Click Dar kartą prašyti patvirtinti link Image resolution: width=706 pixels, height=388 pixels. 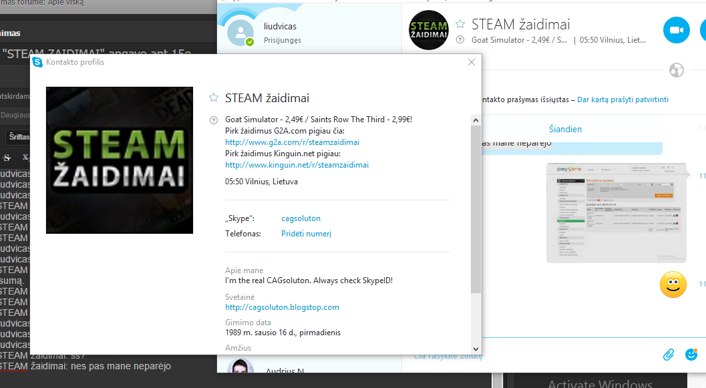(623, 100)
